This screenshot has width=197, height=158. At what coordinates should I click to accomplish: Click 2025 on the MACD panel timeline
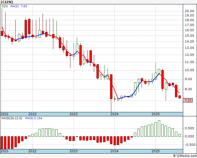tap(156, 151)
